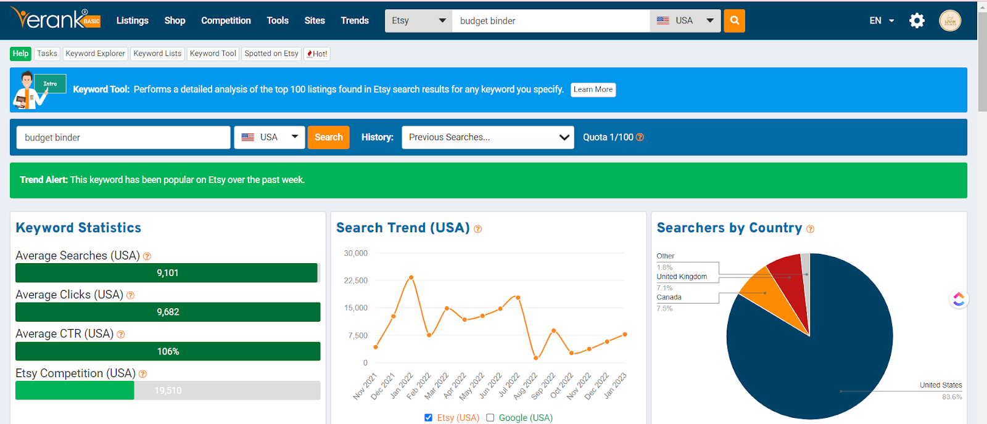The width and height of the screenshot is (987, 424).
Task: Click the Quota 1/100 text
Action: pyautogui.click(x=608, y=137)
